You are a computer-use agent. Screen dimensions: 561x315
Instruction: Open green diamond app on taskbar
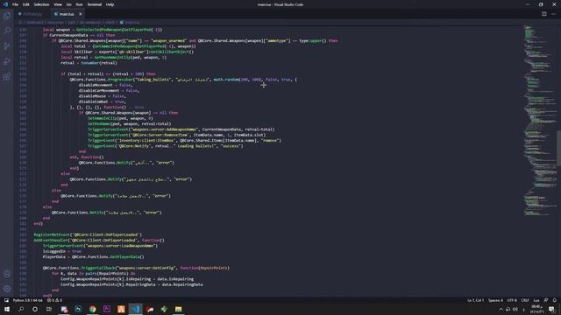(x=164, y=309)
